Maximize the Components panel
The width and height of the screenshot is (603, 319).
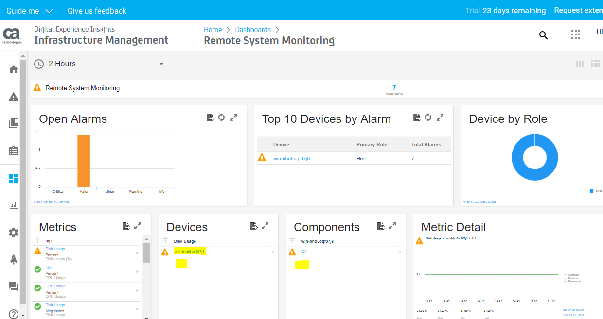coord(392,226)
